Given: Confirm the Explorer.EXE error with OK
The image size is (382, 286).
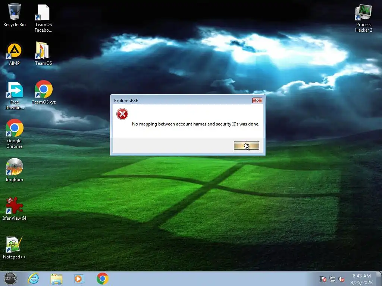Looking at the screenshot, I should (x=246, y=146).
